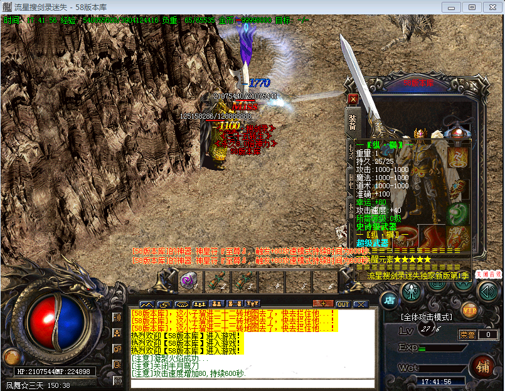505x391 pixels.
Task: Maximize the game window
Action: tap(472, 7)
